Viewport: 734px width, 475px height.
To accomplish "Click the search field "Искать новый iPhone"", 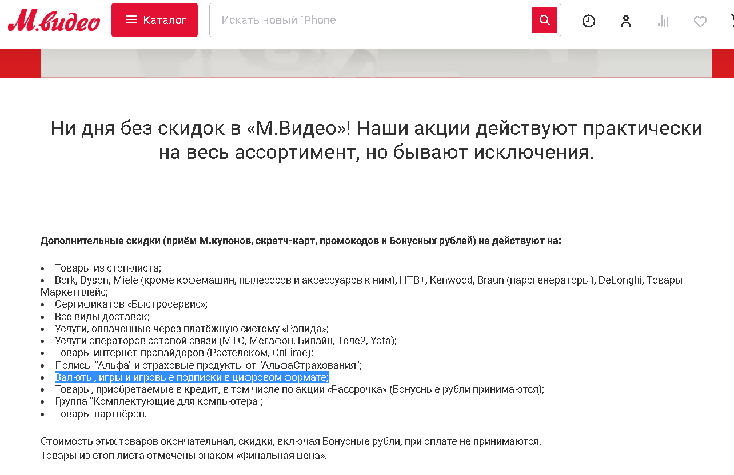I will point(370,20).
